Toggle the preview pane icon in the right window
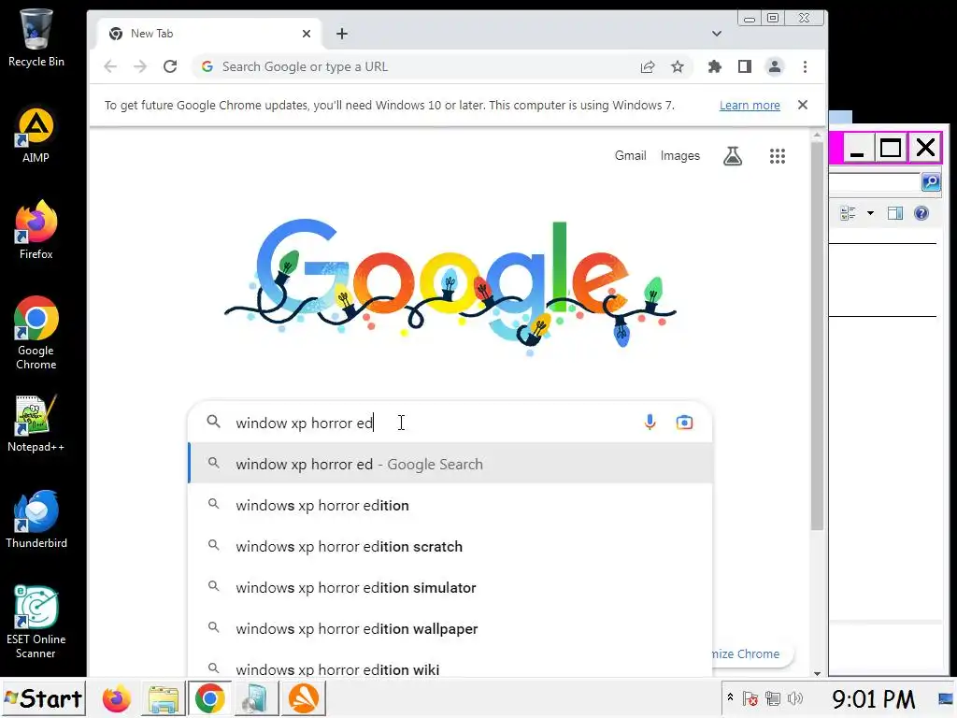 [x=895, y=213]
